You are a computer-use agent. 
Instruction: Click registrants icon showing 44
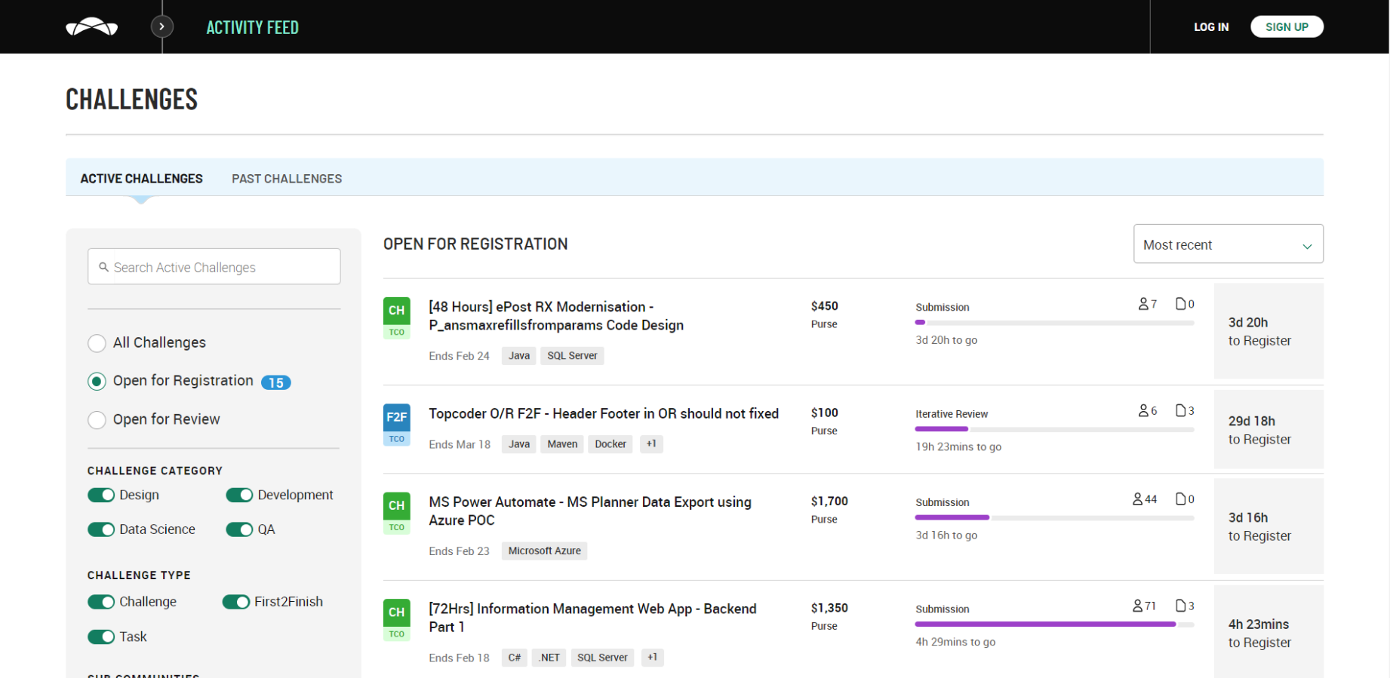click(x=1138, y=499)
